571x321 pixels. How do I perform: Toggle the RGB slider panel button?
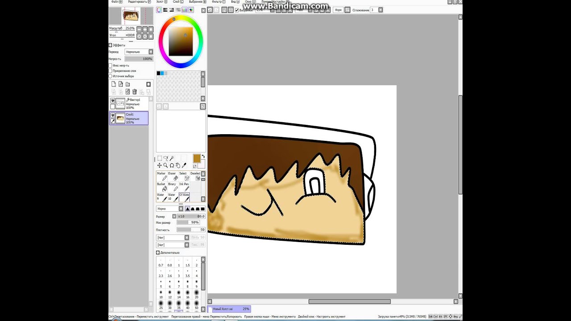pos(166,10)
